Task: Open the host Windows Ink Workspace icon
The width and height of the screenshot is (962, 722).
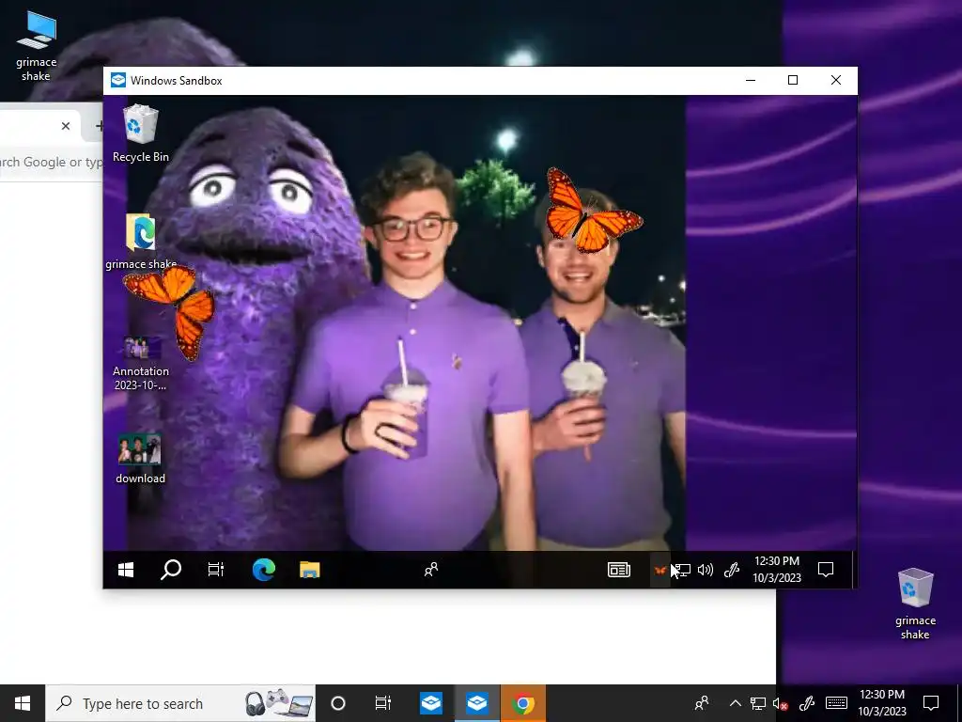Action: coord(807,703)
